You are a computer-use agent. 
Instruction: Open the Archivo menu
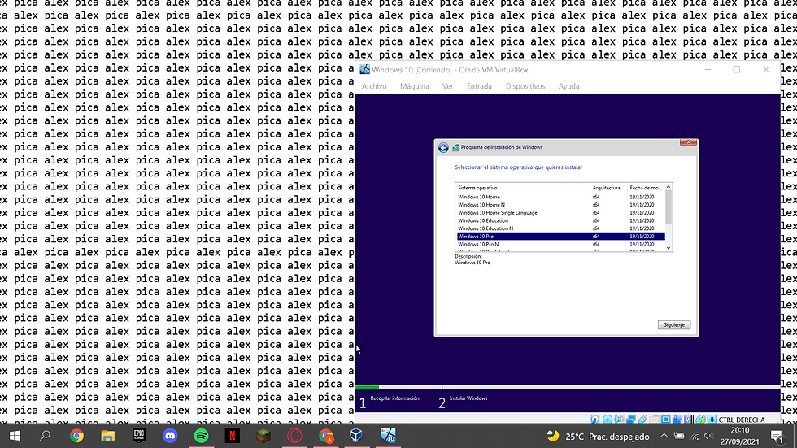click(374, 86)
